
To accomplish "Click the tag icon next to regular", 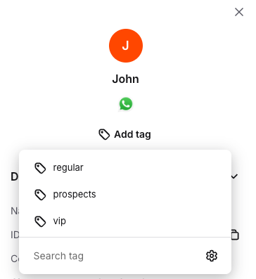I will (x=40, y=168).
